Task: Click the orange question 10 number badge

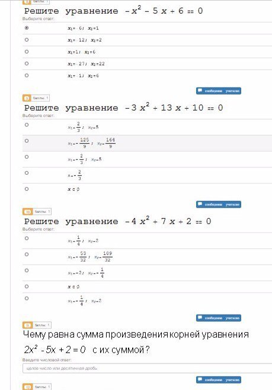Action: [x=27, y=212]
